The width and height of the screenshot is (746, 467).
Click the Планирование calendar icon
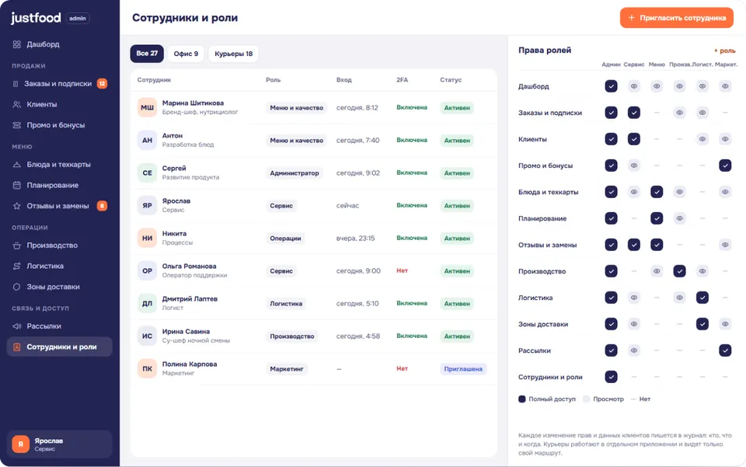(16, 185)
